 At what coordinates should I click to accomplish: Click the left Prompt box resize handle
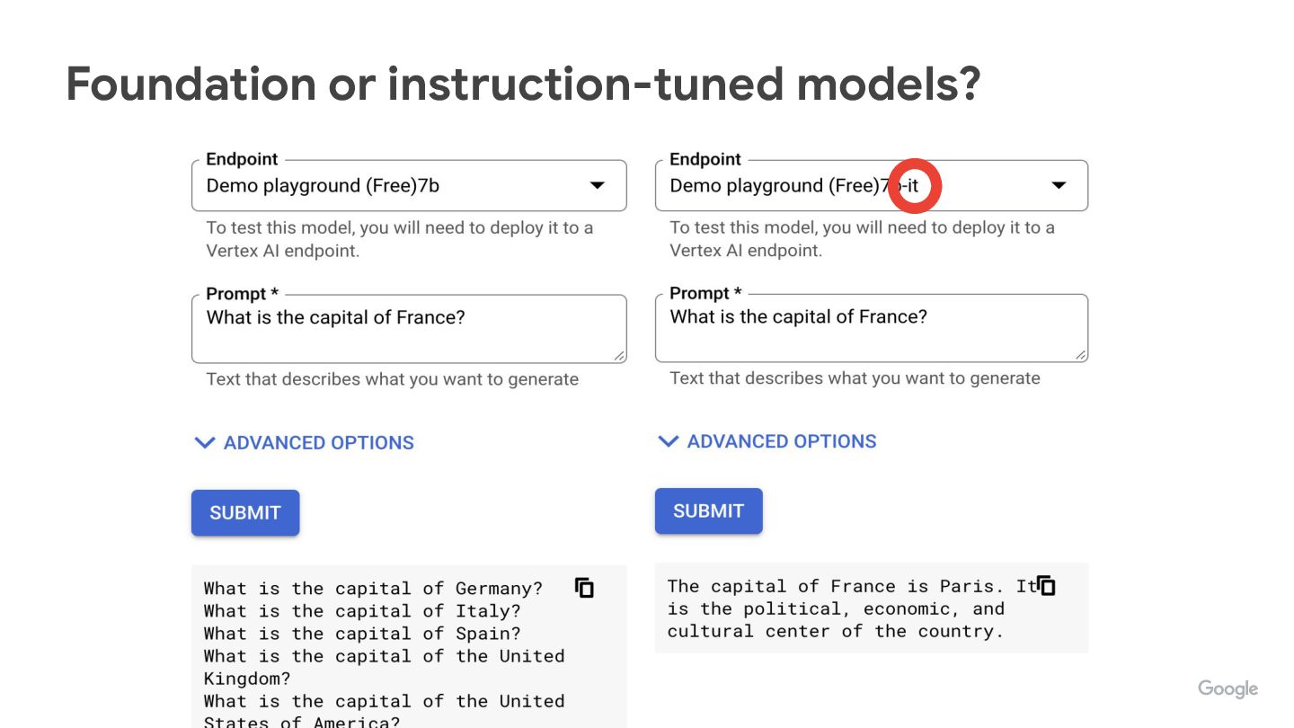click(x=619, y=356)
